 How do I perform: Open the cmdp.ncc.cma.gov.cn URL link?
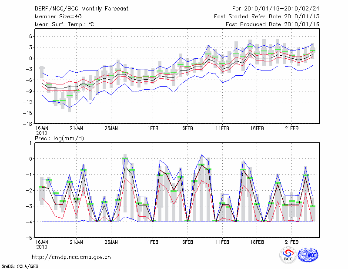(x=71, y=257)
